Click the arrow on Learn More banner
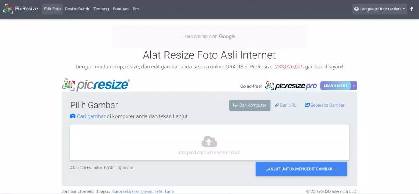 tap(354, 86)
